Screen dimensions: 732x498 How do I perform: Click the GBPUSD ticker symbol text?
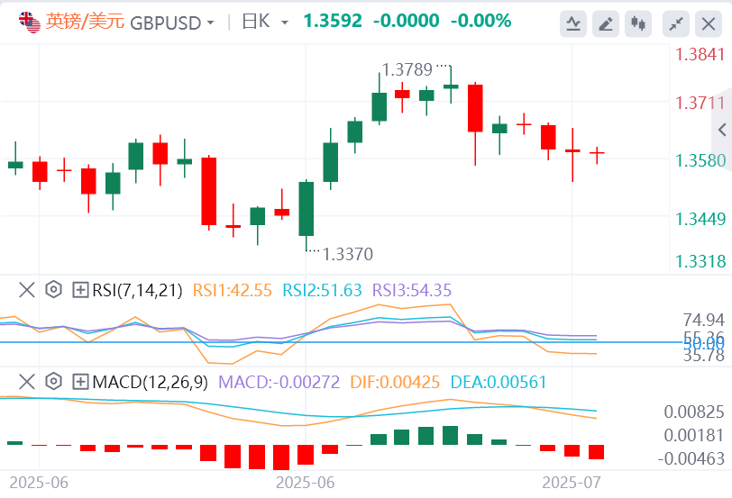[165, 23]
